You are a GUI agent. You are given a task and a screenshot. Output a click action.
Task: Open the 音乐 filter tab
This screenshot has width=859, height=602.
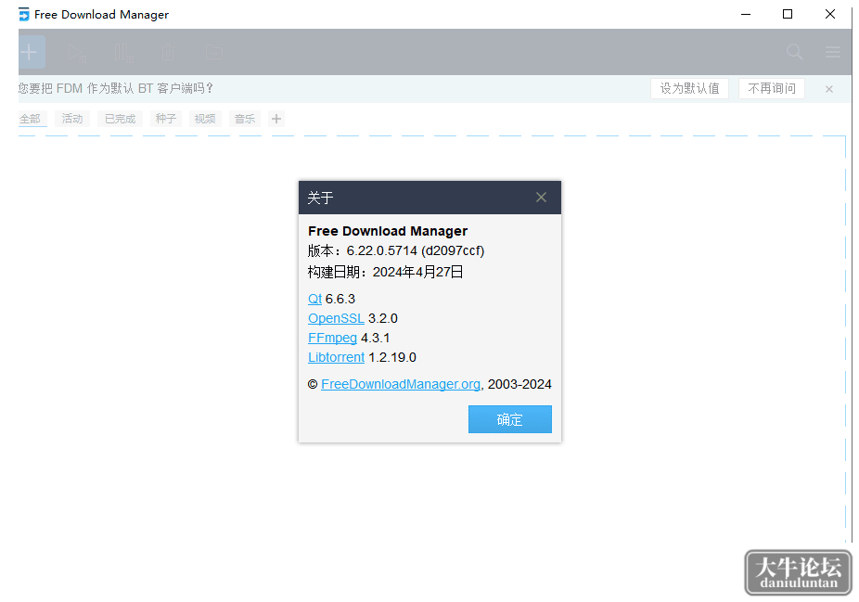click(x=245, y=119)
